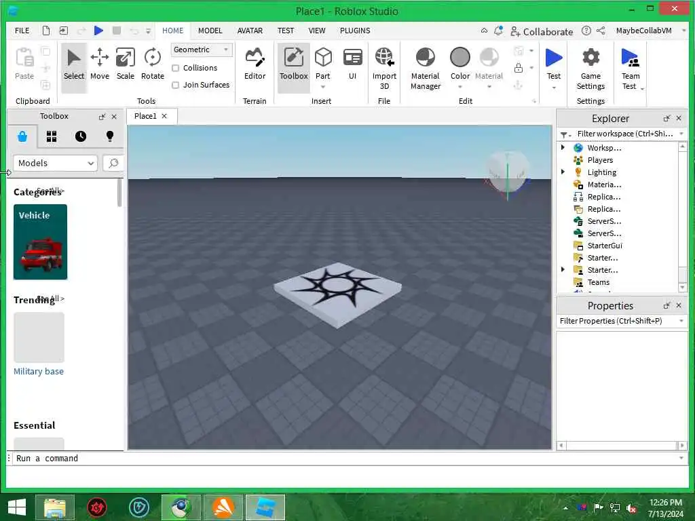Open the UI insert tool
Screen dimensions: 695x521
click(x=352, y=64)
